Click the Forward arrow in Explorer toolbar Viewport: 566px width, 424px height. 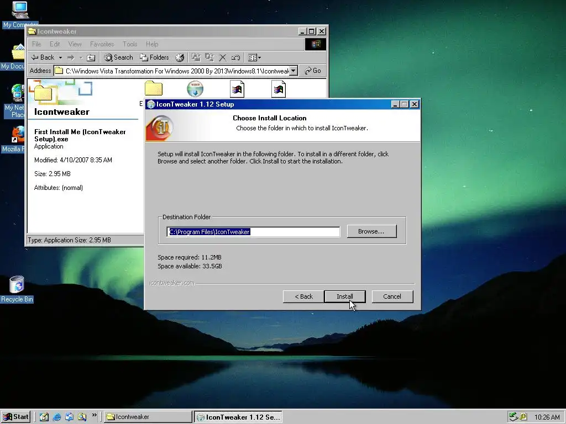[x=71, y=57]
